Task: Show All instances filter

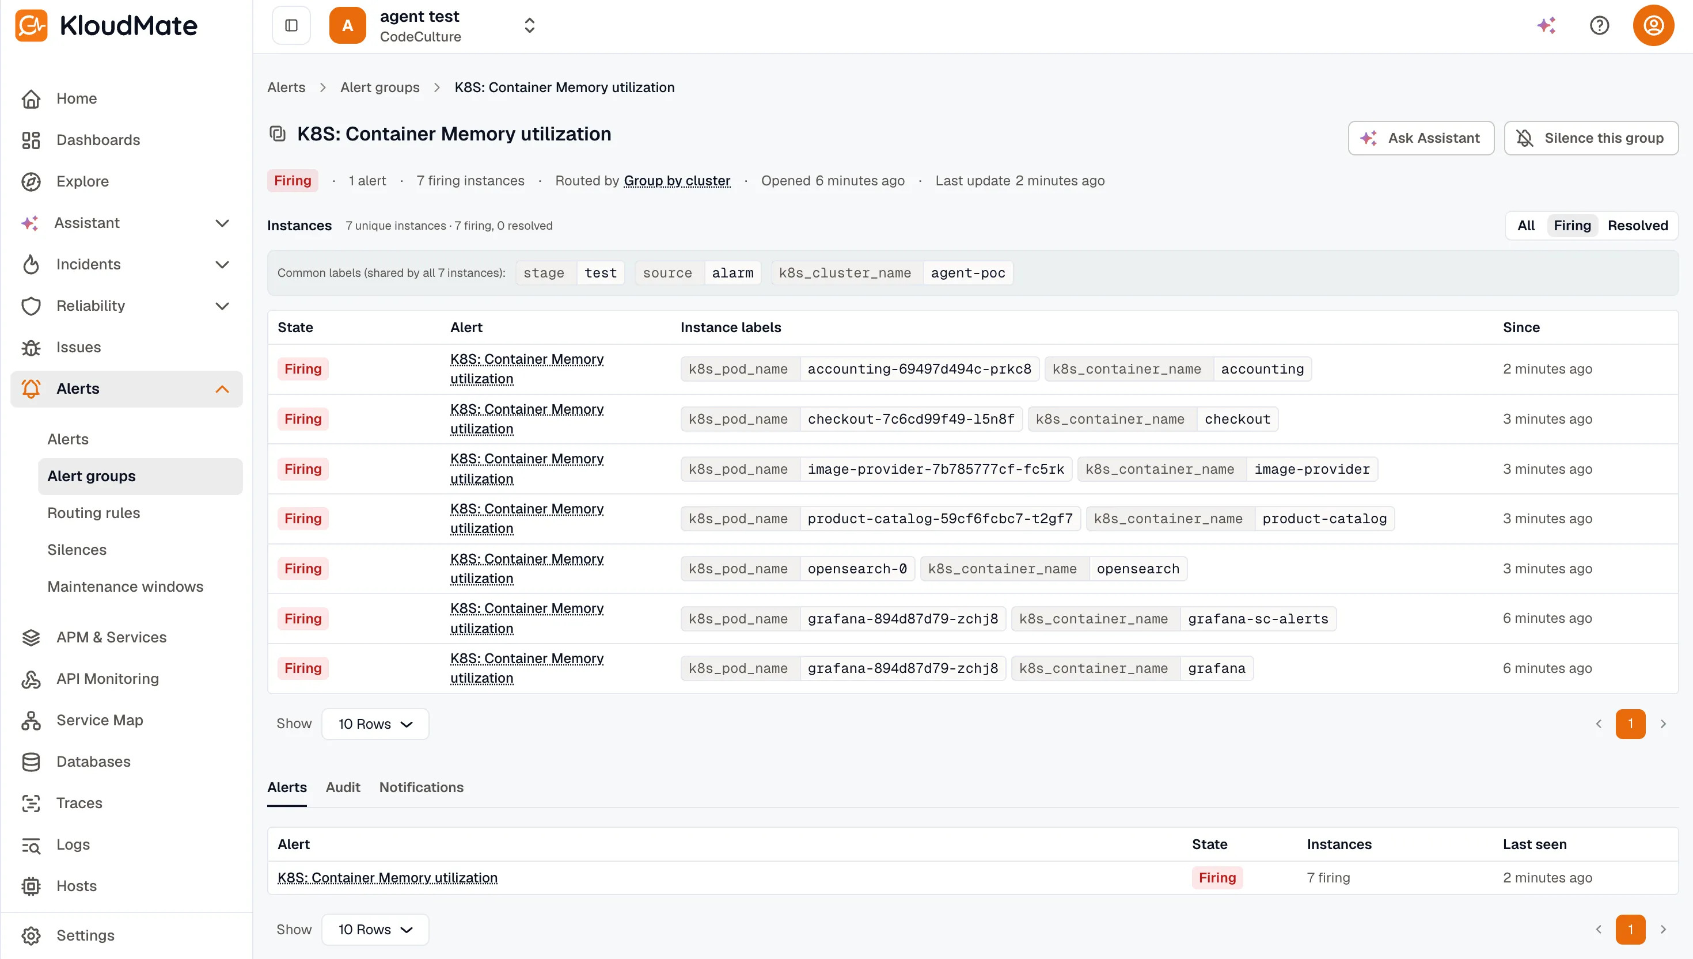Action: point(1525,226)
